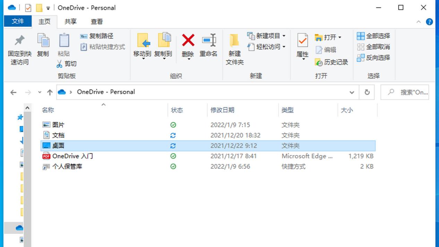Click the 固定到快速访问 pin icon
Screen dimensions: 439x247
click(x=19, y=41)
